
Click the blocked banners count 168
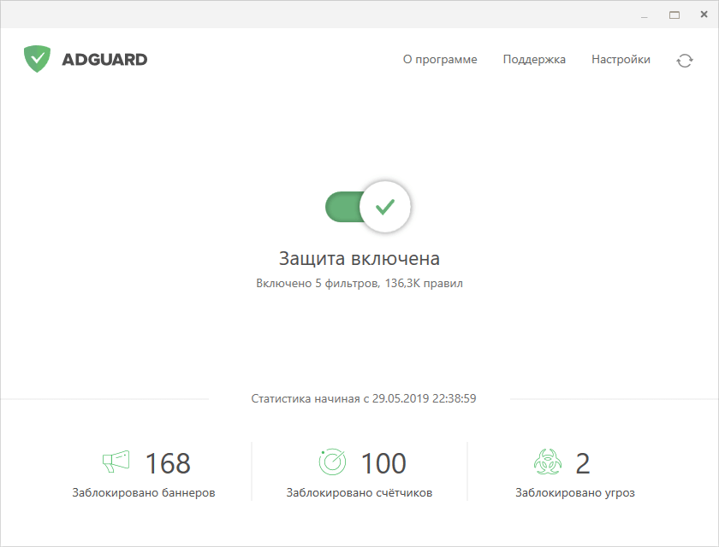[x=168, y=462]
